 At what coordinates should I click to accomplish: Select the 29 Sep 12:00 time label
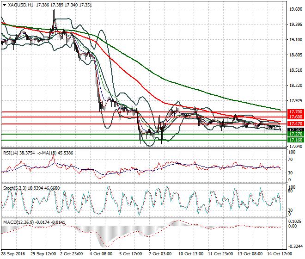click(43, 254)
